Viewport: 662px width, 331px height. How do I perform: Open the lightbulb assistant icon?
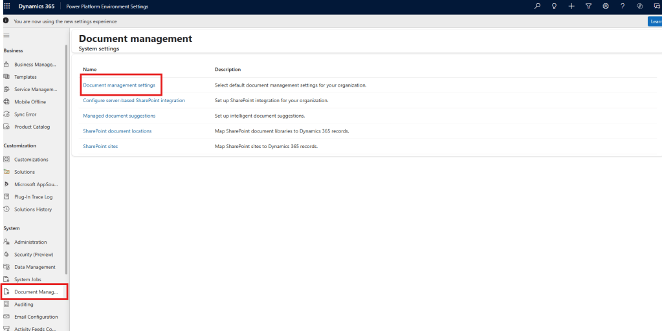point(554,6)
